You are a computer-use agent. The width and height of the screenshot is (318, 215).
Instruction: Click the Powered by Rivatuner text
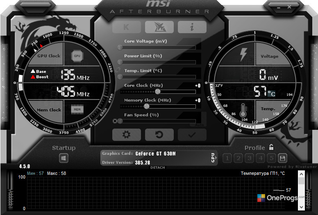292,167
